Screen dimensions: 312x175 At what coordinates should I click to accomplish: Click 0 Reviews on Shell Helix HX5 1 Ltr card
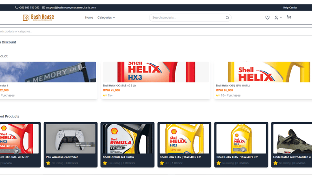[243, 163]
